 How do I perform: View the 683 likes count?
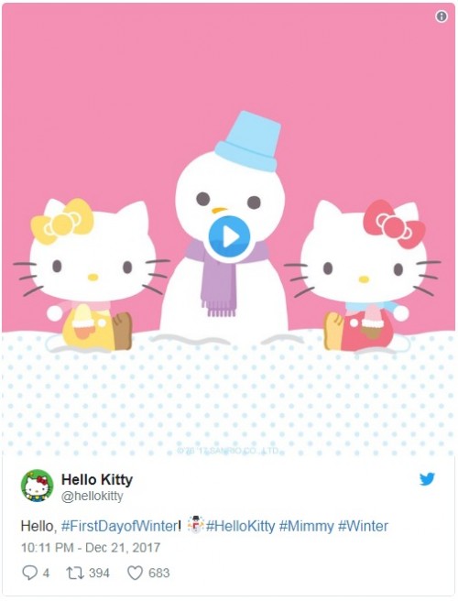tap(159, 573)
